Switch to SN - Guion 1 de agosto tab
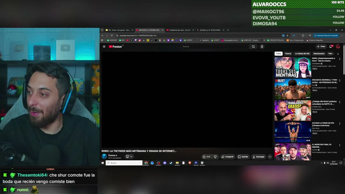Screen dimensions: 345x194 [119, 30]
